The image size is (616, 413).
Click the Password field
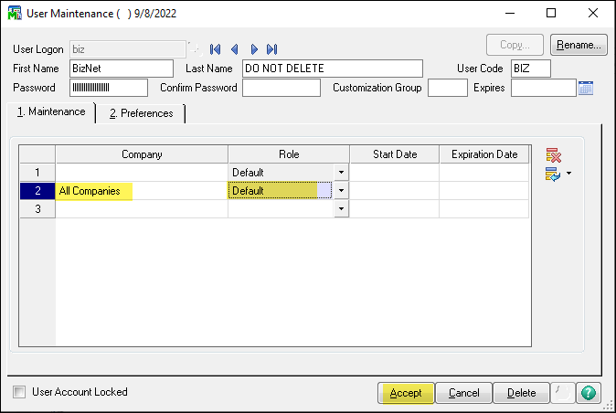click(x=109, y=88)
